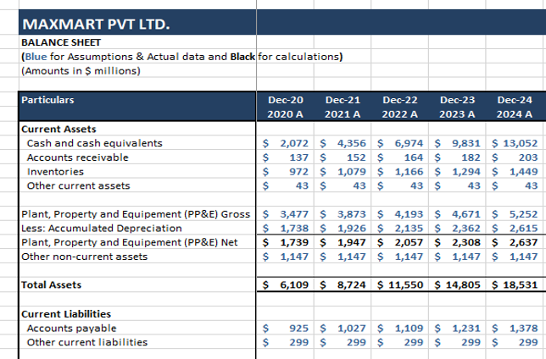Select inventories value 1,079

coord(352,172)
